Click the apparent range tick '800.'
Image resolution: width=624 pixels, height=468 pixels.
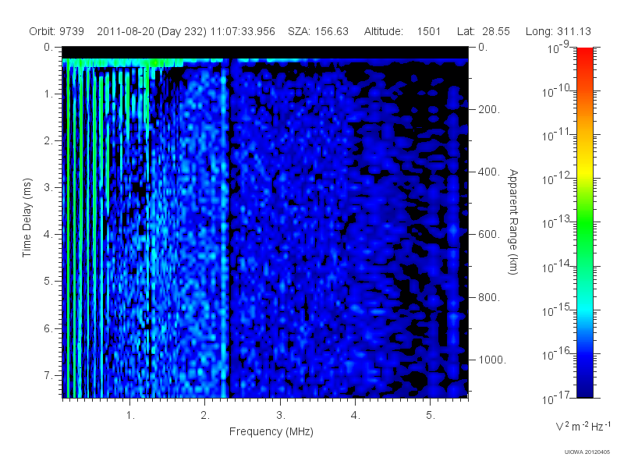coord(489,297)
